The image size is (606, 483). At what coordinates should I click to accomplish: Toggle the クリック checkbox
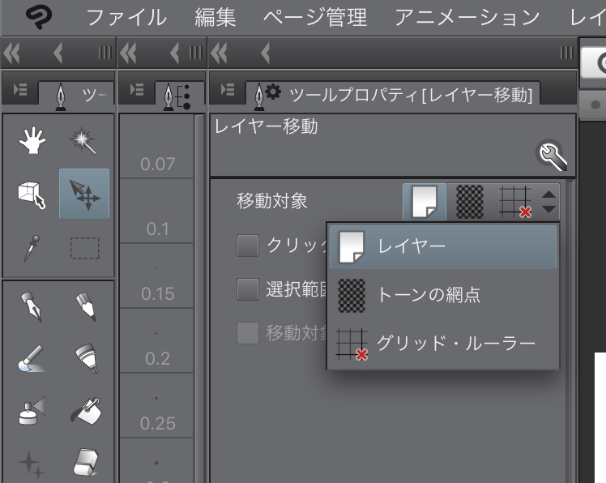248,246
